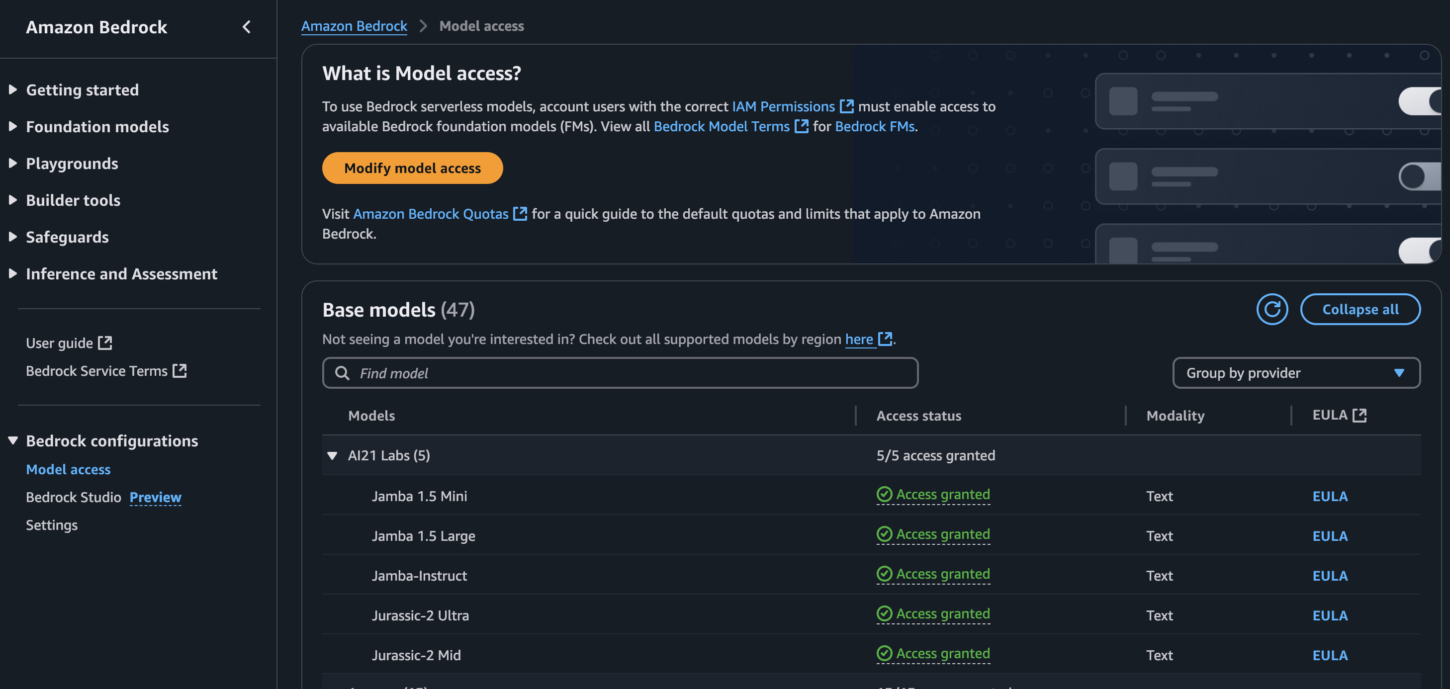Open Settings from the sidebar

pos(51,524)
